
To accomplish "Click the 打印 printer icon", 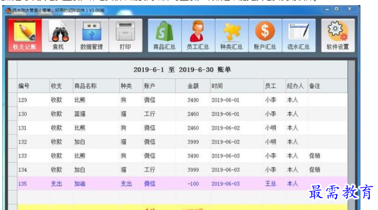I will (126, 35).
